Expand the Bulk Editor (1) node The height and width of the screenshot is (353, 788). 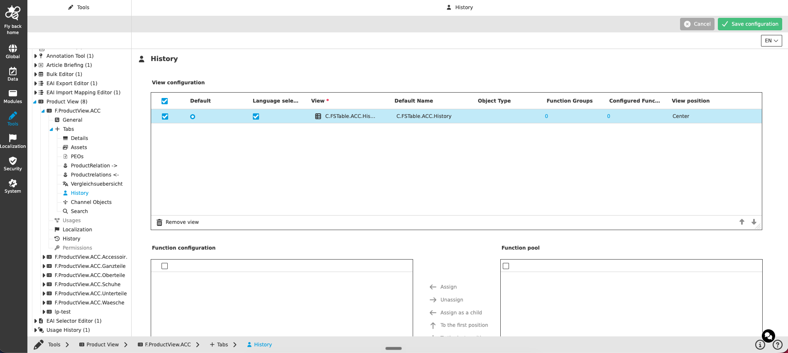point(36,74)
